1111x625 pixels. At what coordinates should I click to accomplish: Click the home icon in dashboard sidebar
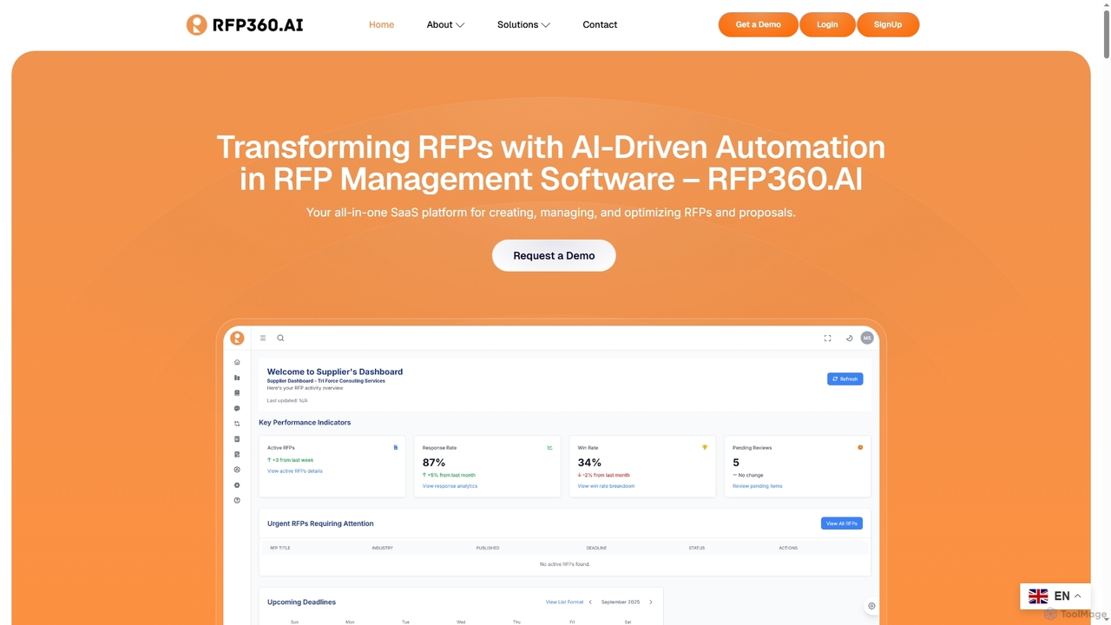click(x=237, y=362)
